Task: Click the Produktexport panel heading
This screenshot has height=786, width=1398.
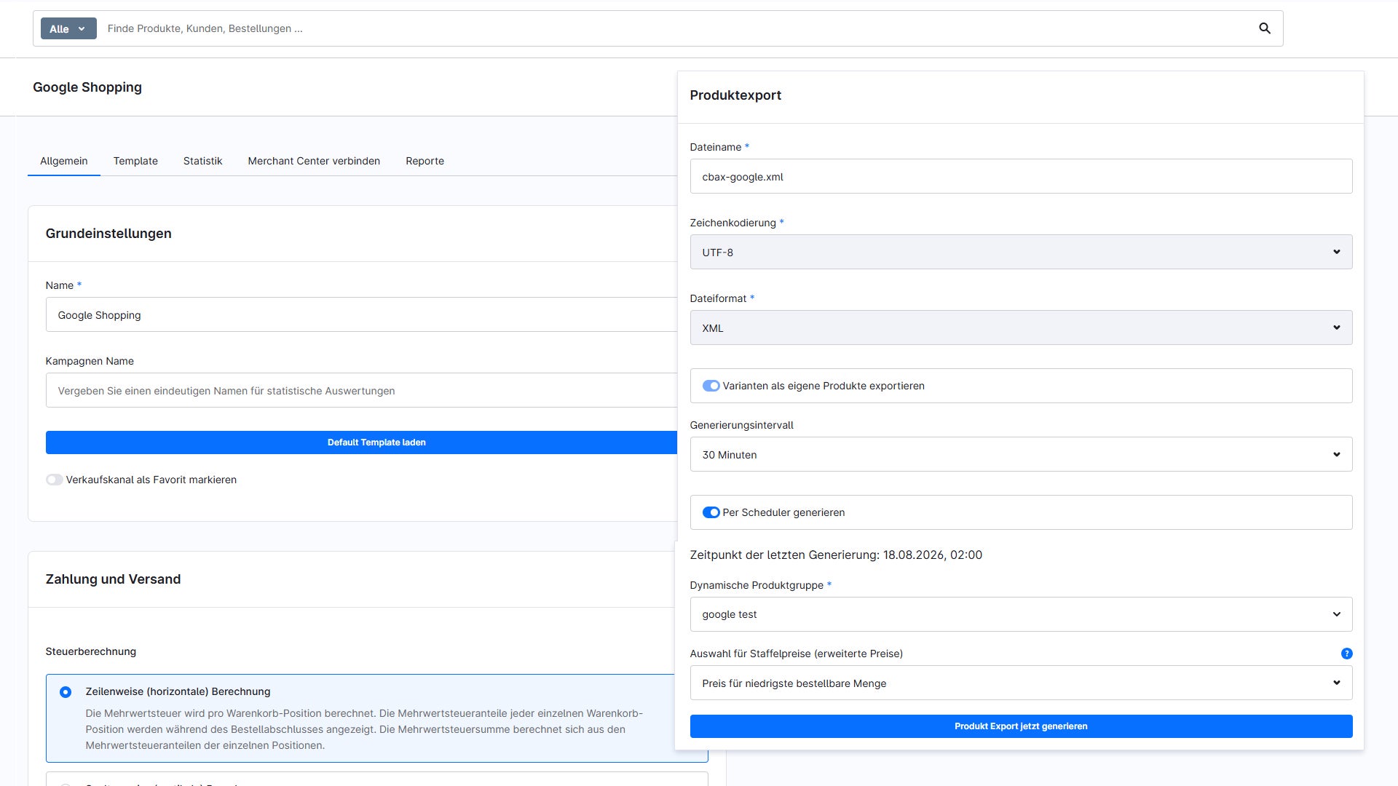Action: click(x=735, y=95)
